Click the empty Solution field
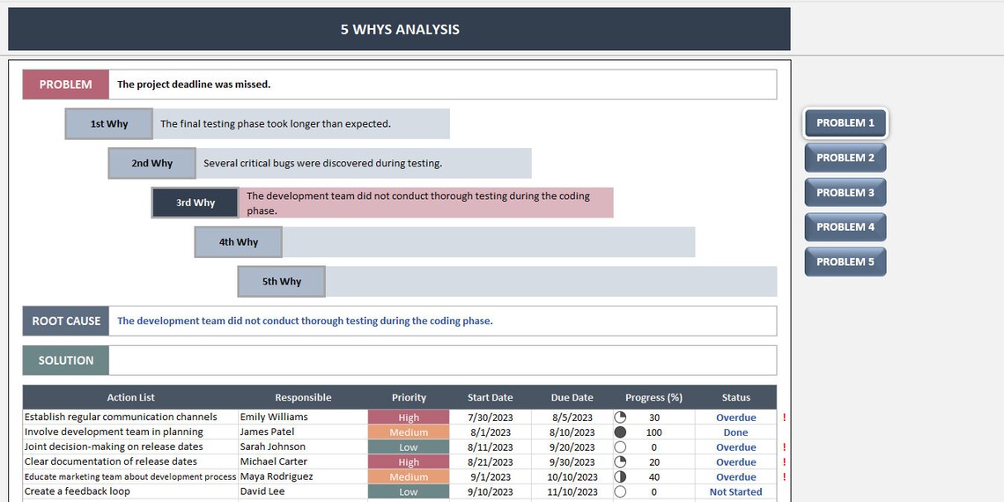This screenshot has width=1004, height=502. (x=442, y=360)
